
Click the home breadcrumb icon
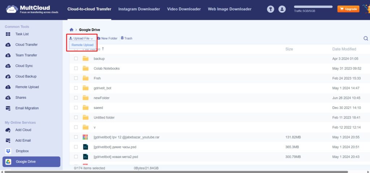(72, 30)
